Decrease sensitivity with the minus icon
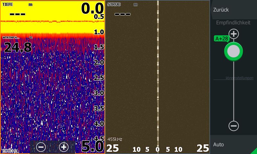Screen dimensions: 257x154 coord(234,126)
